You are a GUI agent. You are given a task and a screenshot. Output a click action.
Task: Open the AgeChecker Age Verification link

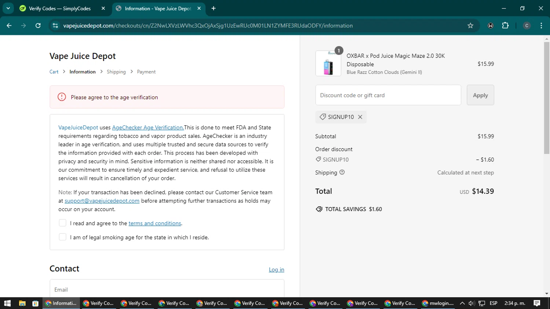(148, 128)
